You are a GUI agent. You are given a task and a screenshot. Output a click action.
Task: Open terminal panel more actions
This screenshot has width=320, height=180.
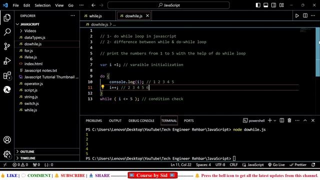(297, 120)
